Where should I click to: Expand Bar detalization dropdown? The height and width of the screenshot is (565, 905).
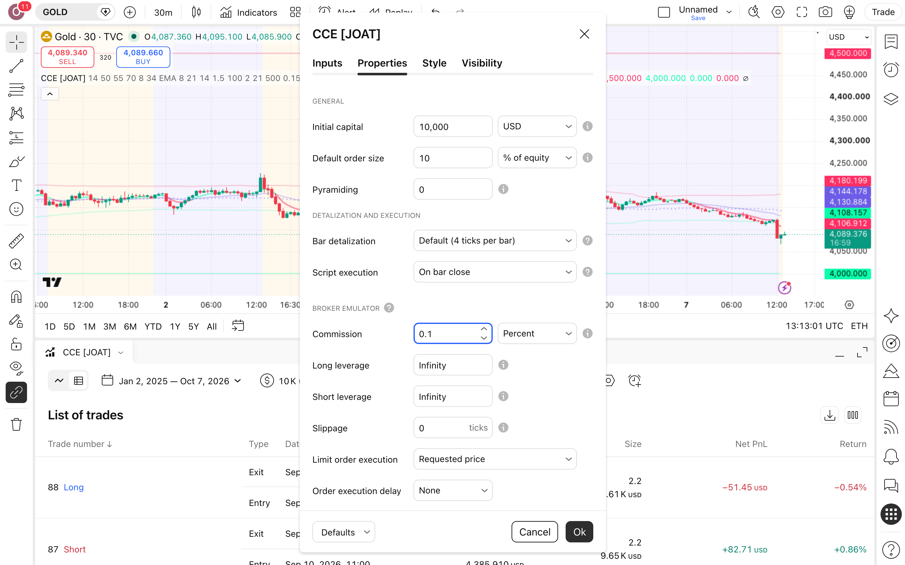[495, 241]
